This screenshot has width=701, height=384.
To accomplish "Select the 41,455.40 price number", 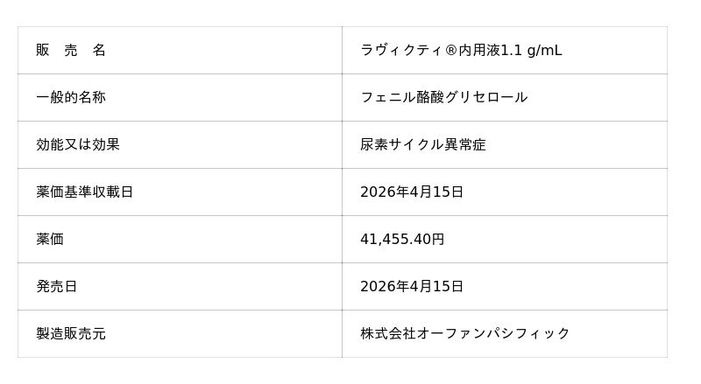I will coord(395,240).
